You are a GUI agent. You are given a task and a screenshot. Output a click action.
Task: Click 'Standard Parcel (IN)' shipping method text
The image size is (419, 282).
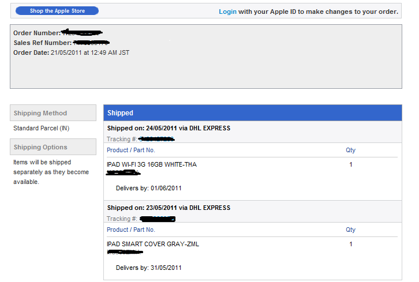[42, 128]
